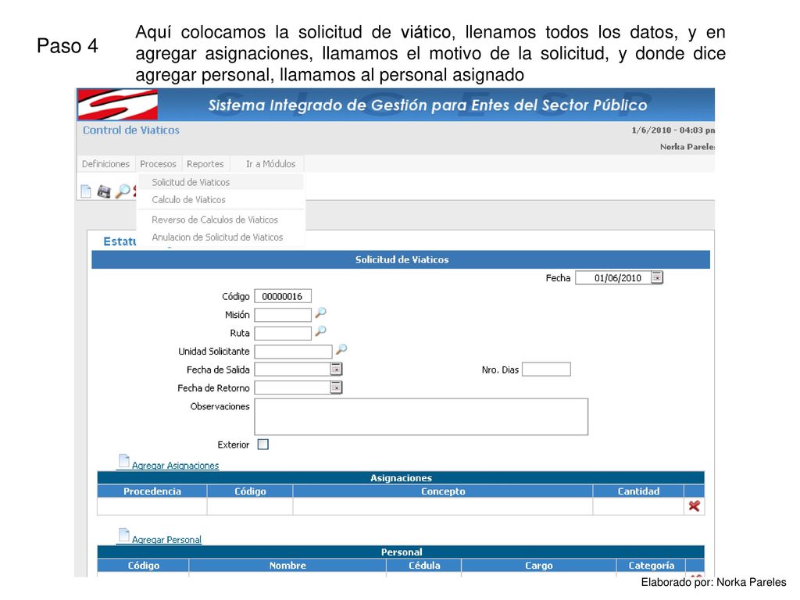Image resolution: width=800 pixels, height=600 pixels.
Task: Click the search magnifier toolbar icon
Action: (123, 191)
